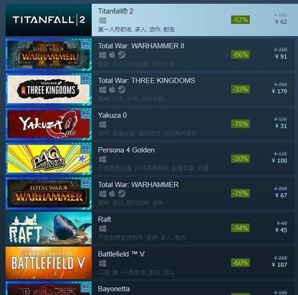The height and width of the screenshot is (295, 298).
Task: Click the Bayonetta game title
Action: click(x=114, y=289)
